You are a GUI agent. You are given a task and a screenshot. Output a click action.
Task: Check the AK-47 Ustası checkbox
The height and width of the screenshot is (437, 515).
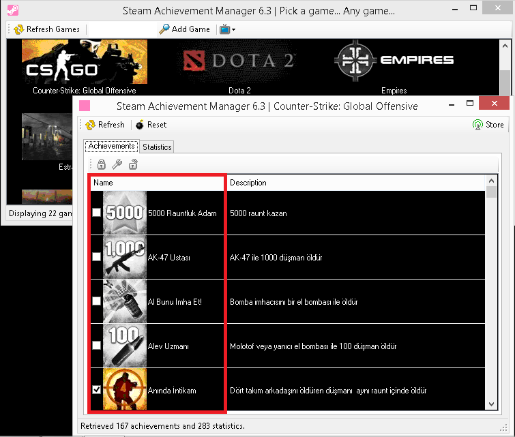pos(97,257)
